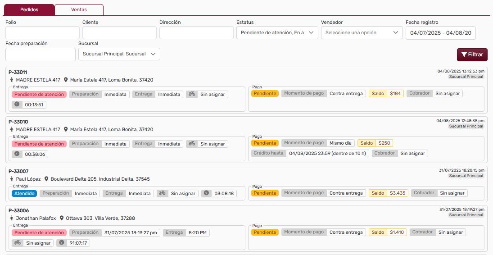
Task: Click map pin icon beside Boulevard Delta 205
Action: tap(46, 179)
